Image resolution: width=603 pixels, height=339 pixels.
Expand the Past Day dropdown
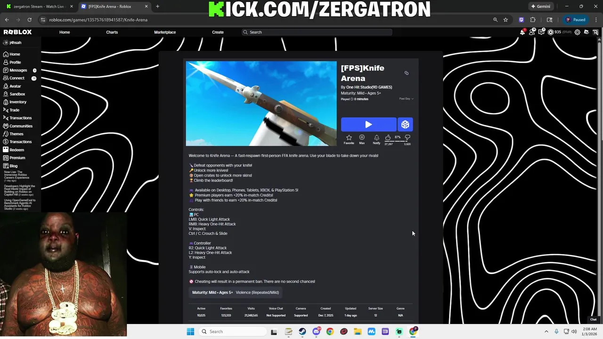pyautogui.click(x=406, y=99)
